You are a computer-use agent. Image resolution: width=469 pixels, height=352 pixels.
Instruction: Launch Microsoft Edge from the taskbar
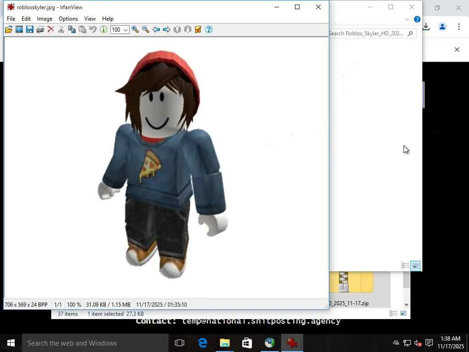202,343
